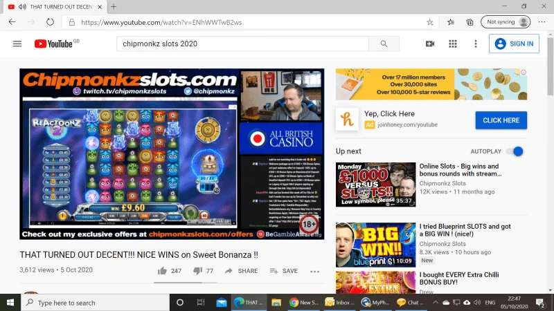554x311 pixels.
Task: Switch to the Inbox taskbar window
Action: click(x=339, y=303)
